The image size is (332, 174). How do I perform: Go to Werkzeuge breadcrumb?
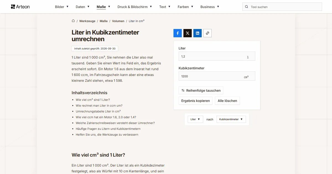coord(87,21)
